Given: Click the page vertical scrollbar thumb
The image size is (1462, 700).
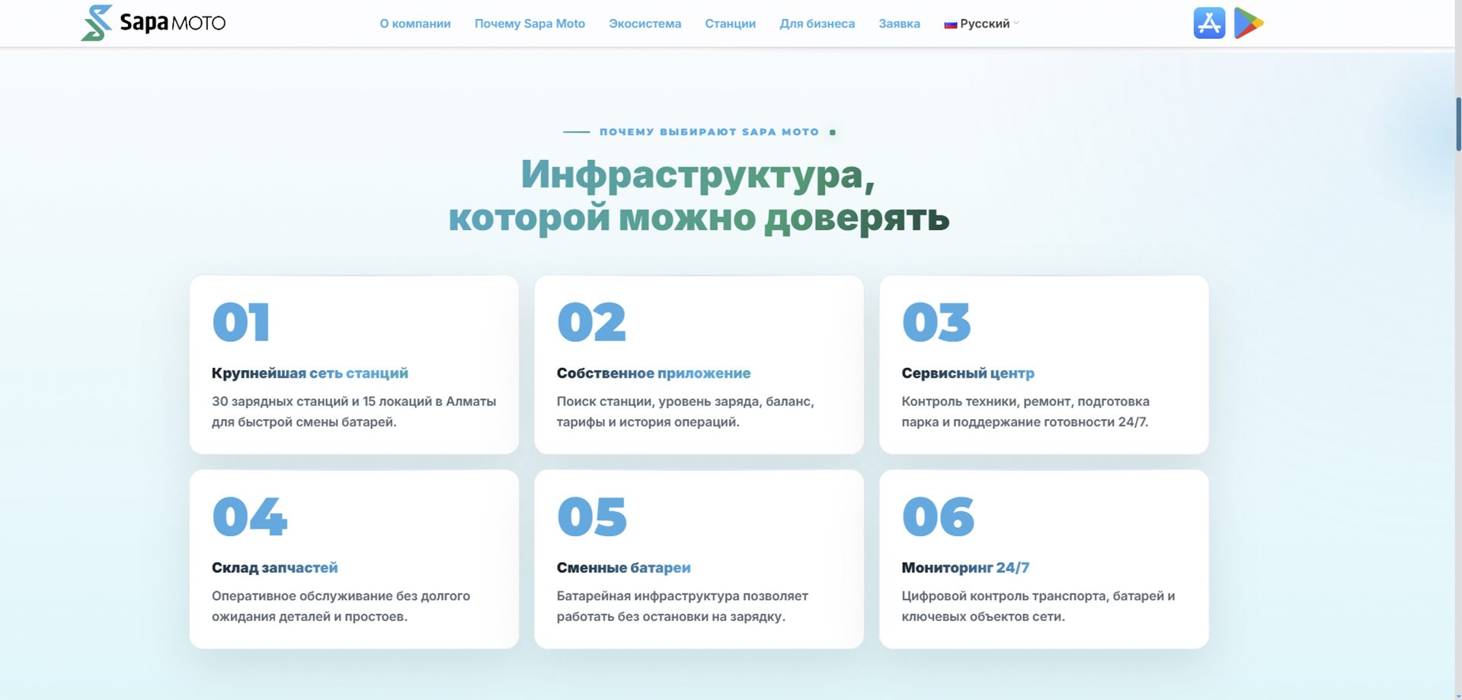Looking at the screenshot, I should pyautogui.click(x=1458, y=124).
